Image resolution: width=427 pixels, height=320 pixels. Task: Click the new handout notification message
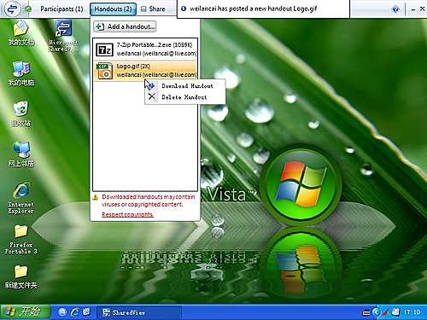pyautogui.click(x=253, y=9)
